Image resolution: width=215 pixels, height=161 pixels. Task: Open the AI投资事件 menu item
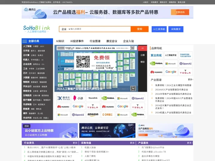(x=77, y=41)
